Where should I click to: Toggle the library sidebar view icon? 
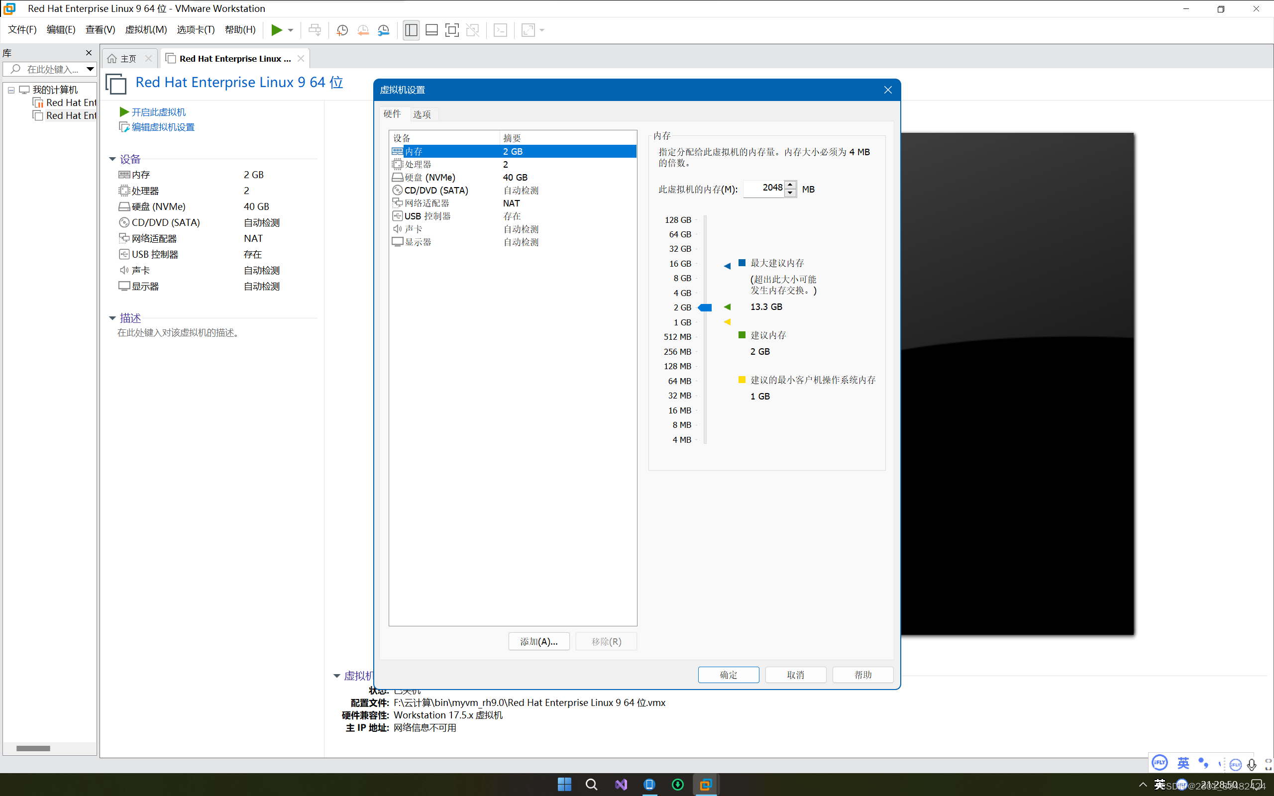point(411,30)
